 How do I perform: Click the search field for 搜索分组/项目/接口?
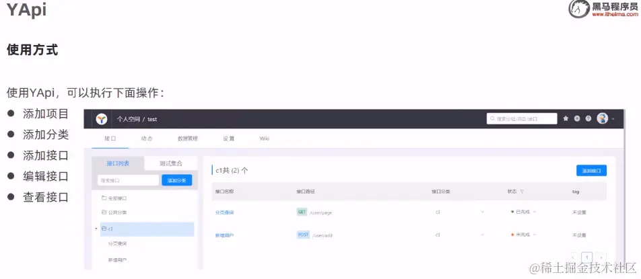click(522, 119)
